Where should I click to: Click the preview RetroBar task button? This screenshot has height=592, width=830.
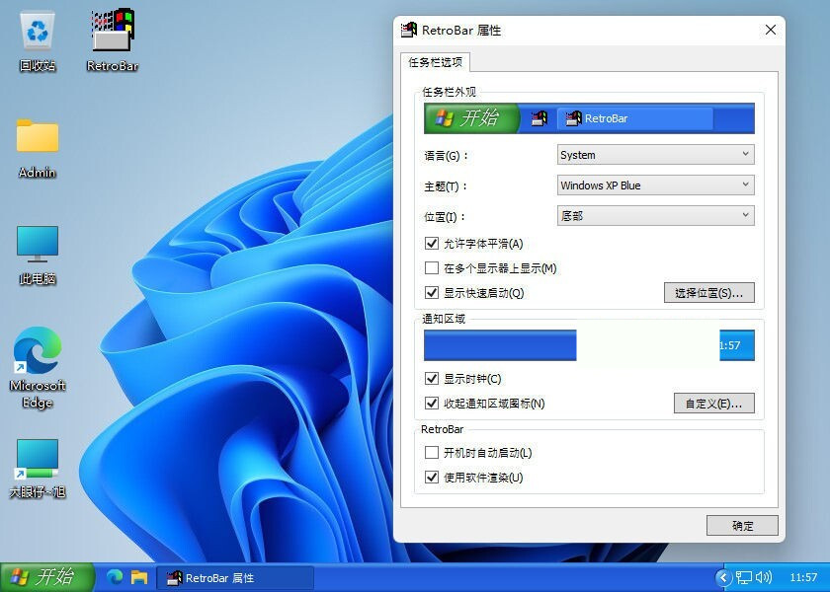click(634, 118)
